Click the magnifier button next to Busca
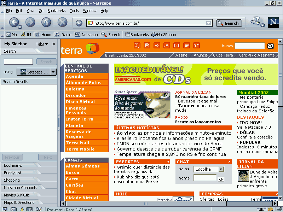Viewport: 283px width, 212px height. pyautogui.click(x=271, y=46)
